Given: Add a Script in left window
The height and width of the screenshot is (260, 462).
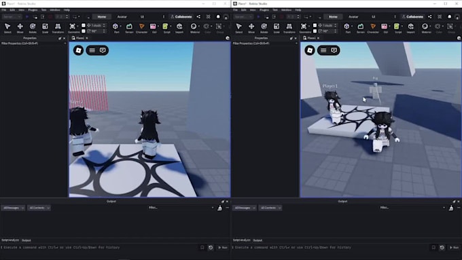Looking at the screenshot, I should tap(166, 28).
